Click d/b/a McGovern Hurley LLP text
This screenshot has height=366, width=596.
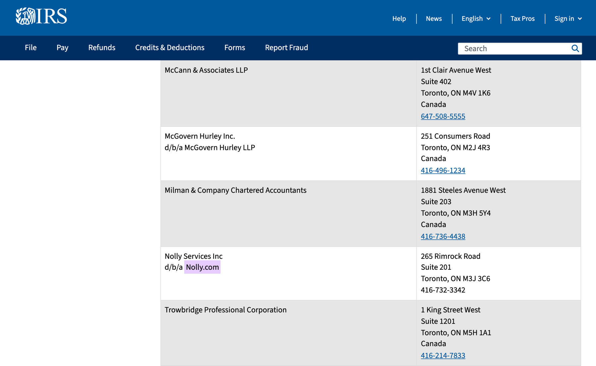pos(210,148)
